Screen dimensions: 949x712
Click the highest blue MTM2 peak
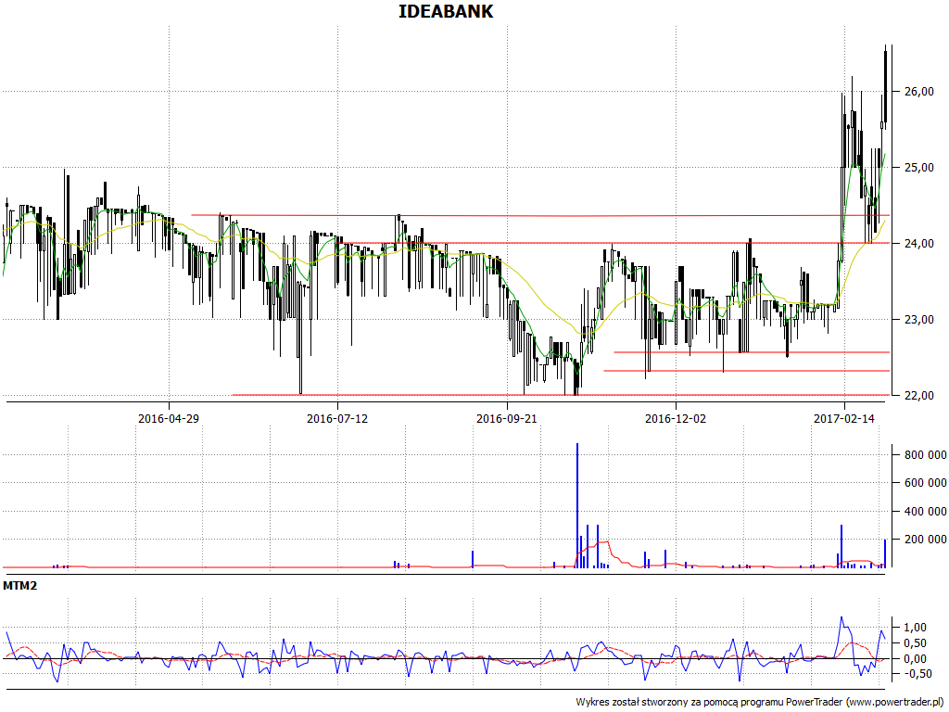tap(841, 618)
